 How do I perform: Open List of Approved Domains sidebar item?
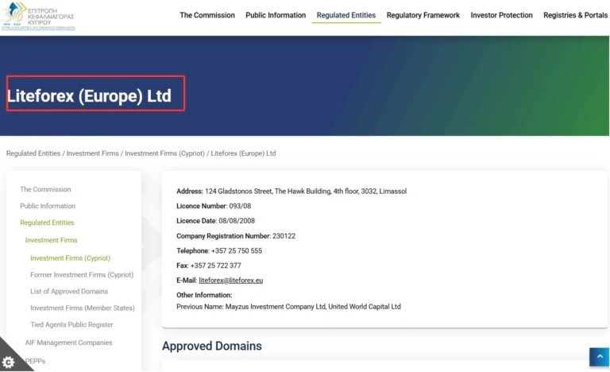69,292
